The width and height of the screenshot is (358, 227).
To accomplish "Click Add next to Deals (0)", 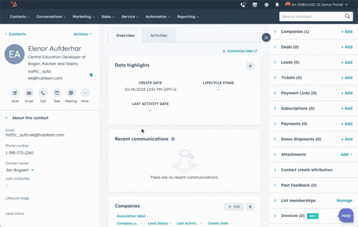I will [x=347, y=47].
